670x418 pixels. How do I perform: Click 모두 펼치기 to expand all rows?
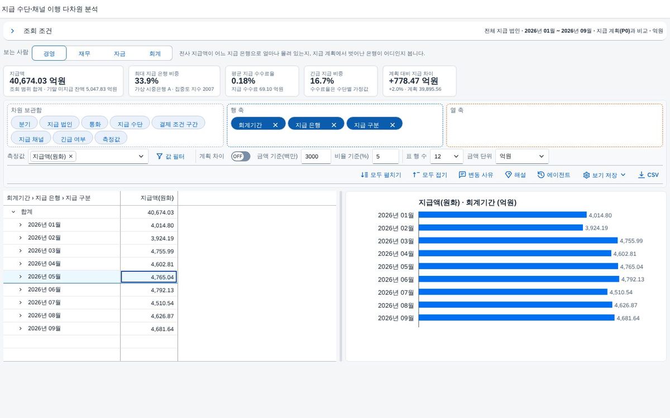tap(381, 175)
